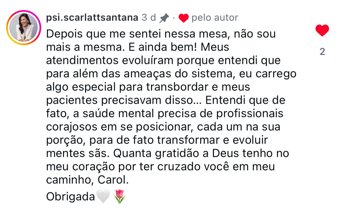Viewport: 347px width, 211px height.
Task: Tap the tulip emoji in the comment
Action: [x=119, y=197]
